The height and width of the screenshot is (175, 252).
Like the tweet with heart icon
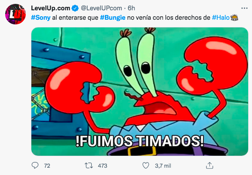(146, 166)
